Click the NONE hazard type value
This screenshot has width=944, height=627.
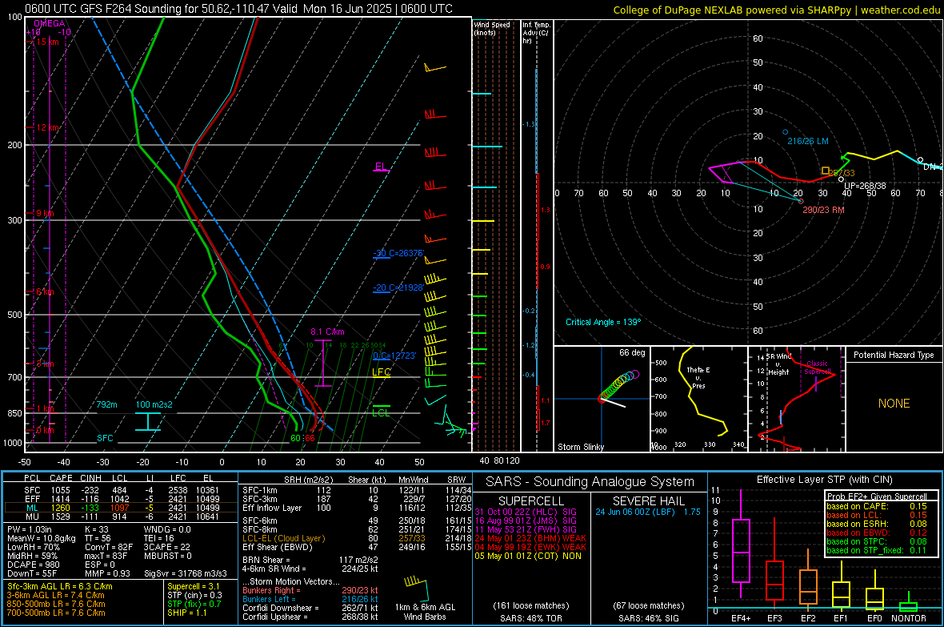[x=894, y=404]
